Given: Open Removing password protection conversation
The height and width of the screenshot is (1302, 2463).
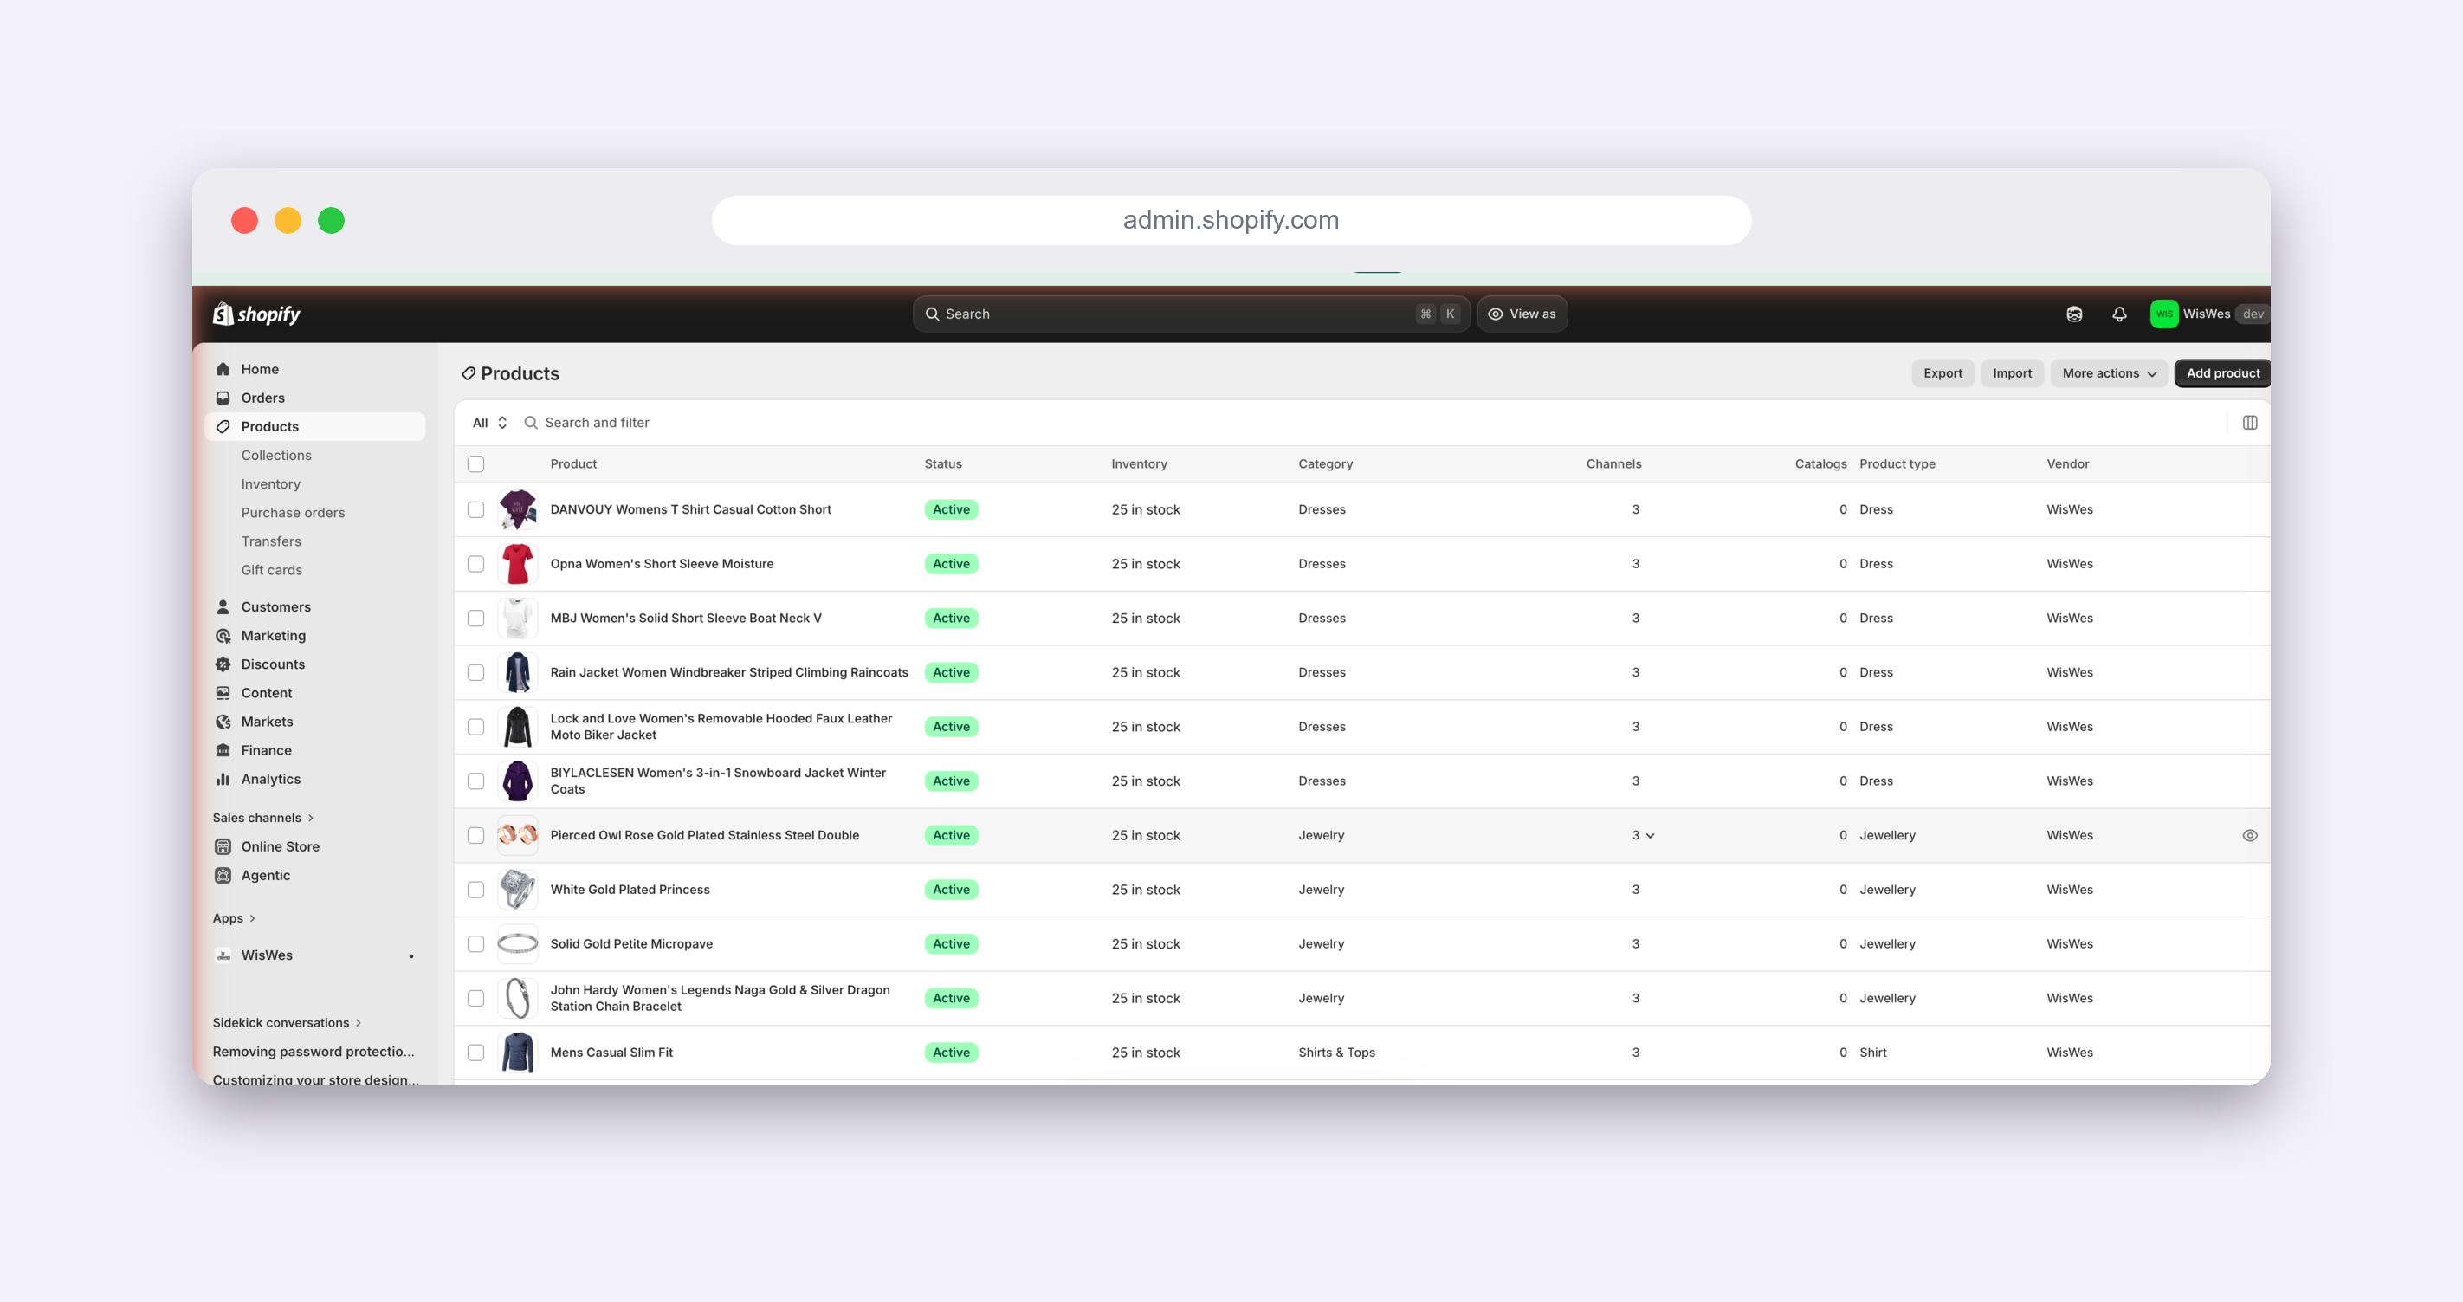Looking at the screenshot, I should [314, 1052].
